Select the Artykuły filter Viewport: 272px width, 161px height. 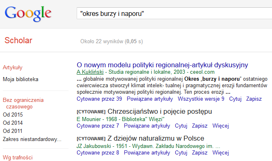click(13, 67)
